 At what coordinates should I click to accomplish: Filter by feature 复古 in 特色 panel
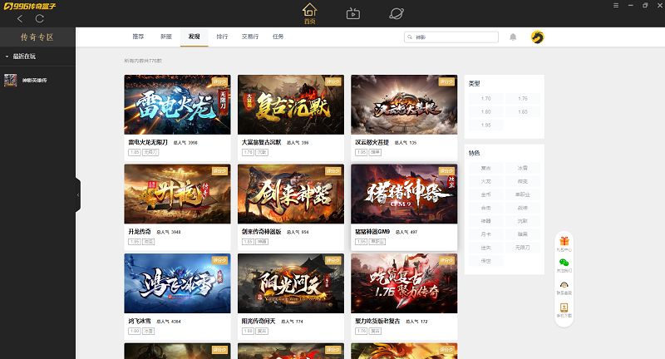tap(486, 168)
